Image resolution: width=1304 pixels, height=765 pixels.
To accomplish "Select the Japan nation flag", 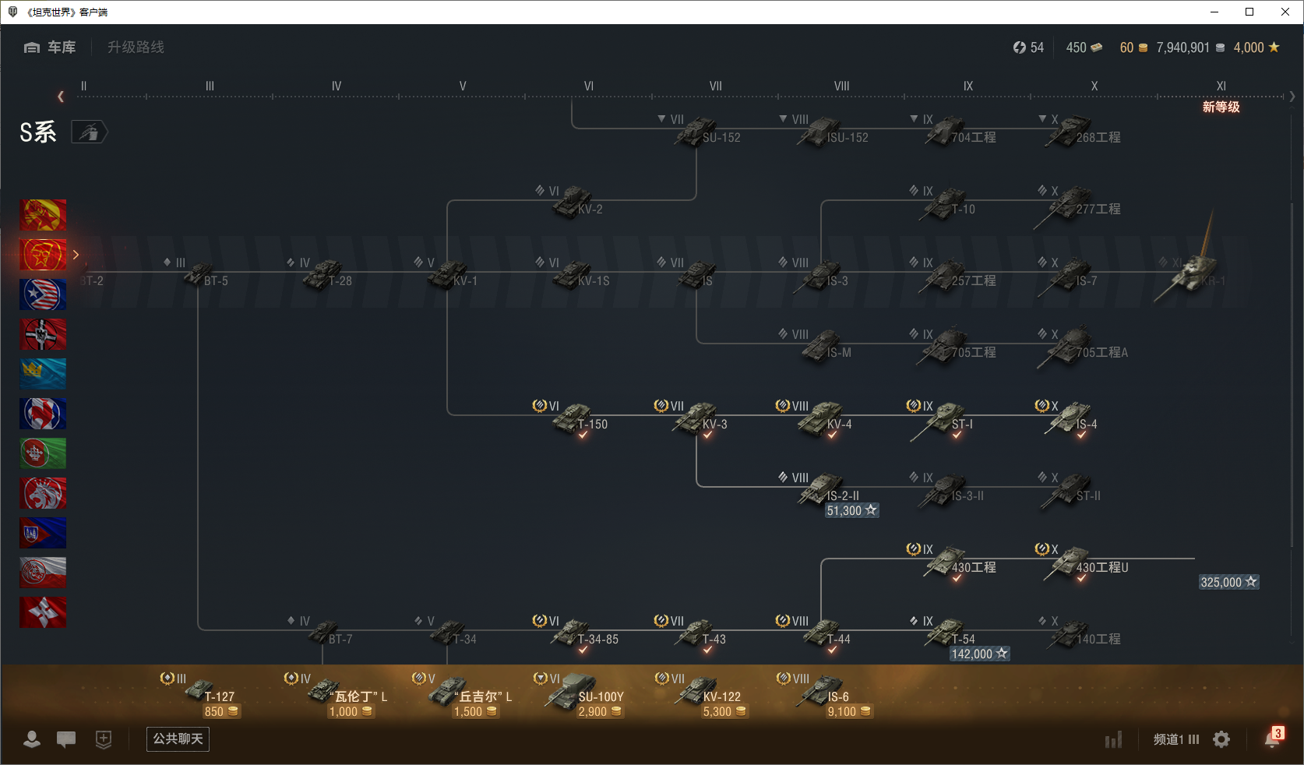I will 43,612.
